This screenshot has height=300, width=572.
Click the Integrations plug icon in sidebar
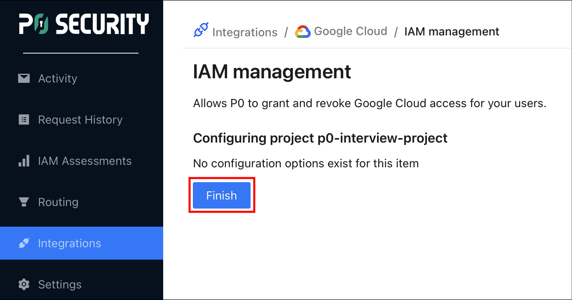[24, 243]
